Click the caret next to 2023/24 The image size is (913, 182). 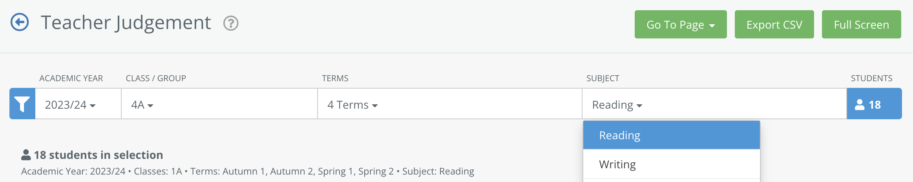(x=93, y=106)
